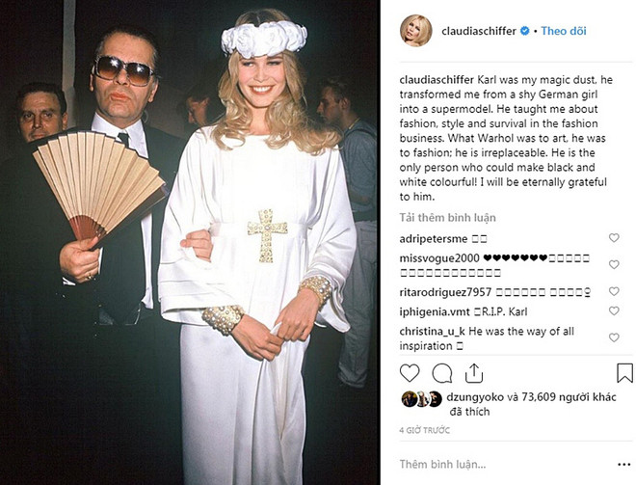Share the post via share icon
This screenshot has width=636, height=485.
click(474, 373)
